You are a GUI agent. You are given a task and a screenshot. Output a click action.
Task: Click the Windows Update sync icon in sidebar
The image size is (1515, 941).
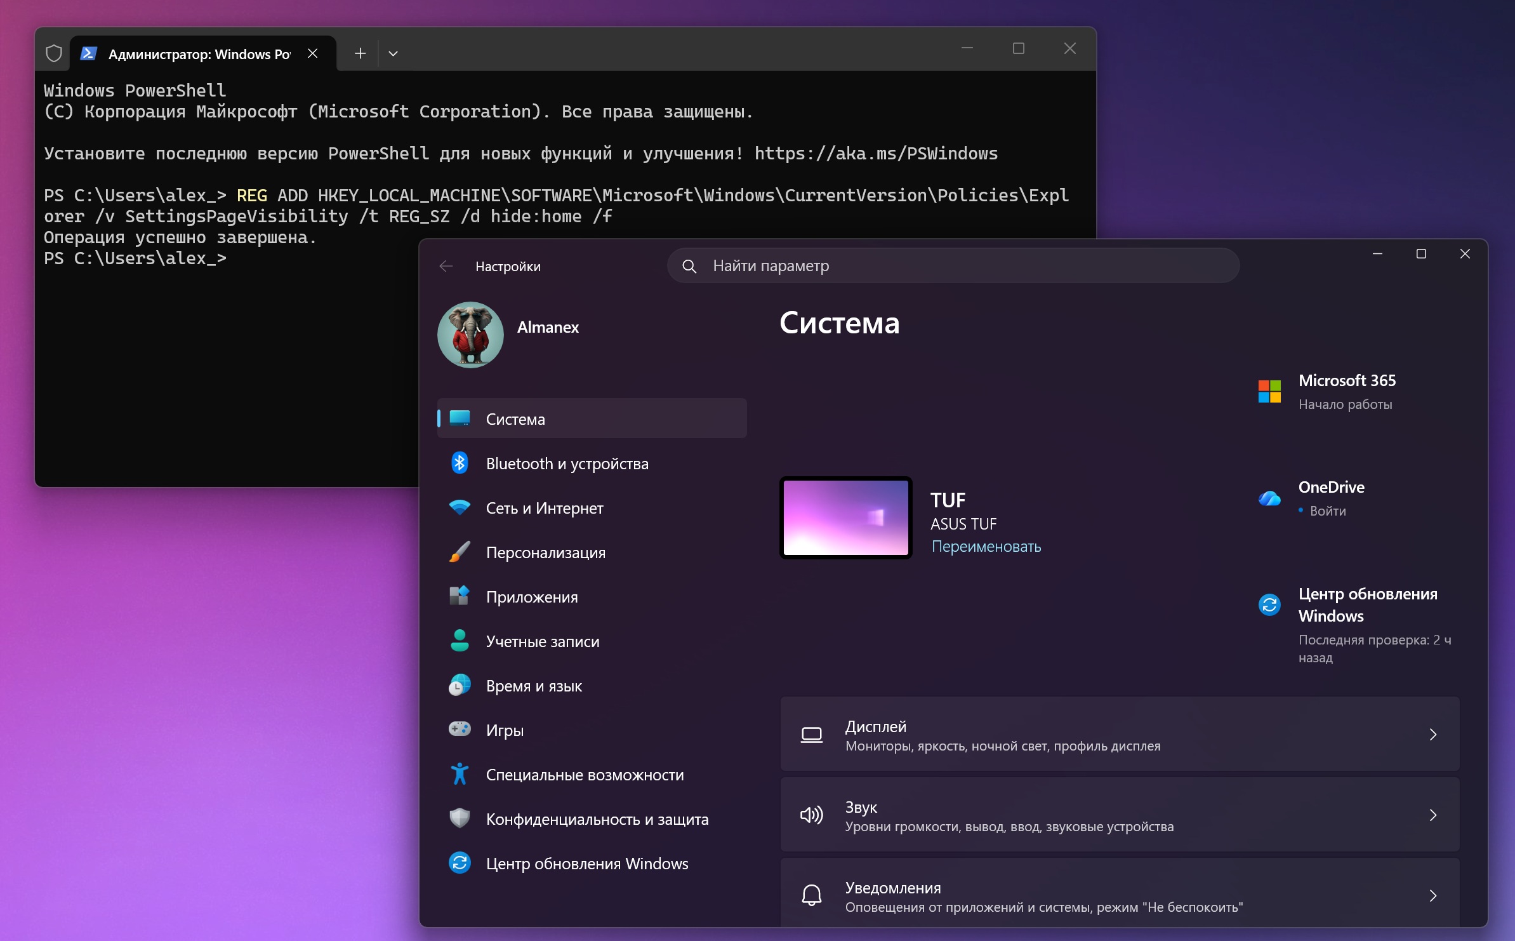point(460,862)
